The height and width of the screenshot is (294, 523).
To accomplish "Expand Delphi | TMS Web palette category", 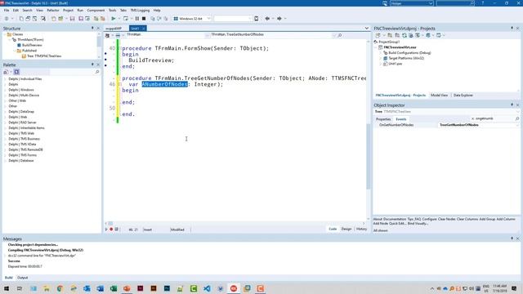I will click(5, 133).
